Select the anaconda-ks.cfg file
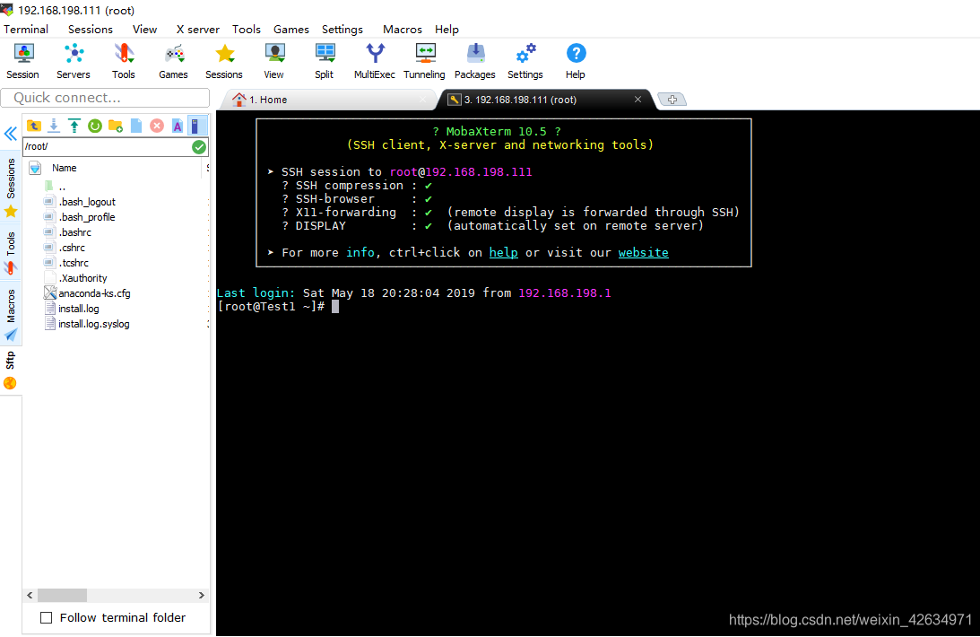 click(88, 293)
